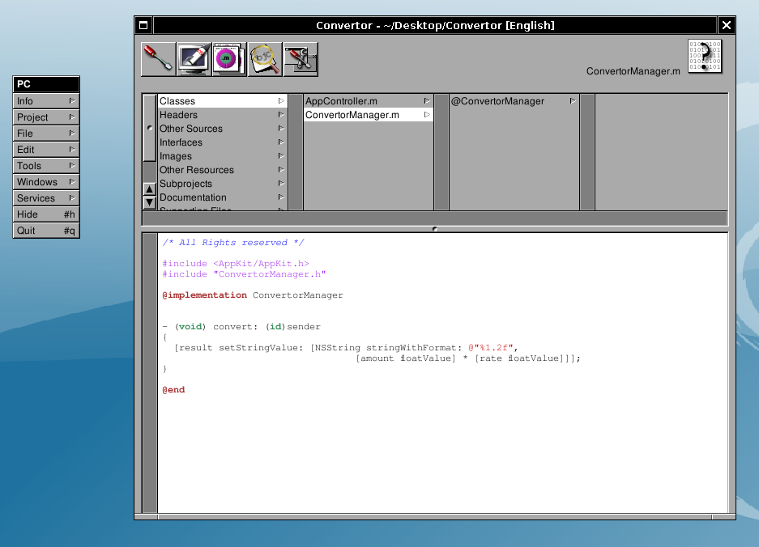Click the Hide menu item
Viewport: 759px width, 547px height.
(46, 214)
